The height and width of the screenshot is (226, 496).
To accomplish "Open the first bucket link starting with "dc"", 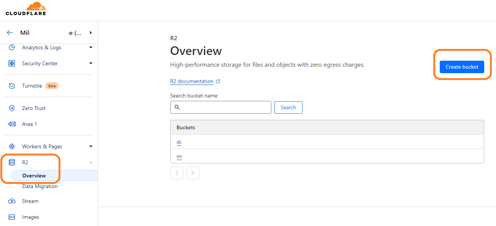I will pos(179,142).
